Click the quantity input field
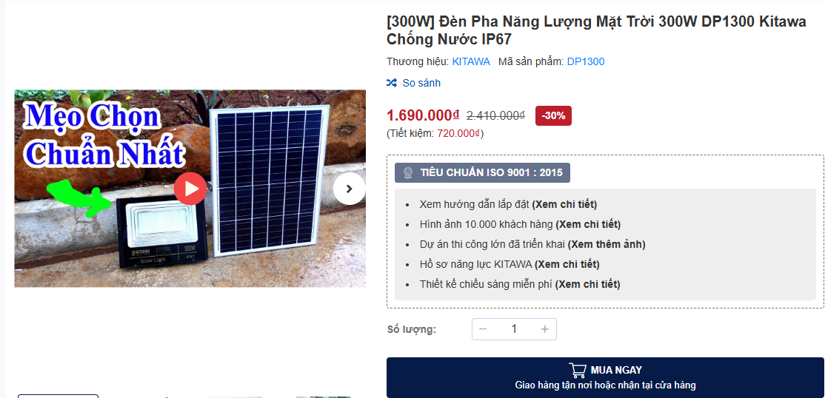The image size is (825, 398). click(x=514, y=329)
